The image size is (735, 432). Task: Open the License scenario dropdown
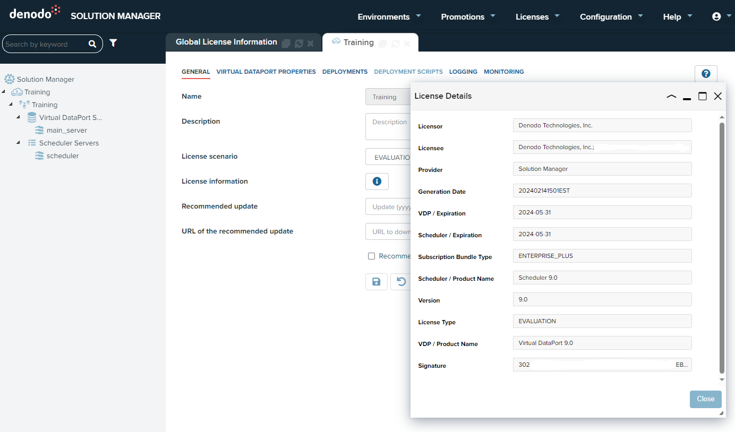(388, 157)
